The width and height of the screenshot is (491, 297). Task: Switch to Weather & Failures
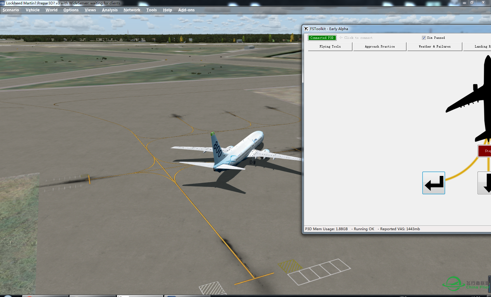click(435, 47)
